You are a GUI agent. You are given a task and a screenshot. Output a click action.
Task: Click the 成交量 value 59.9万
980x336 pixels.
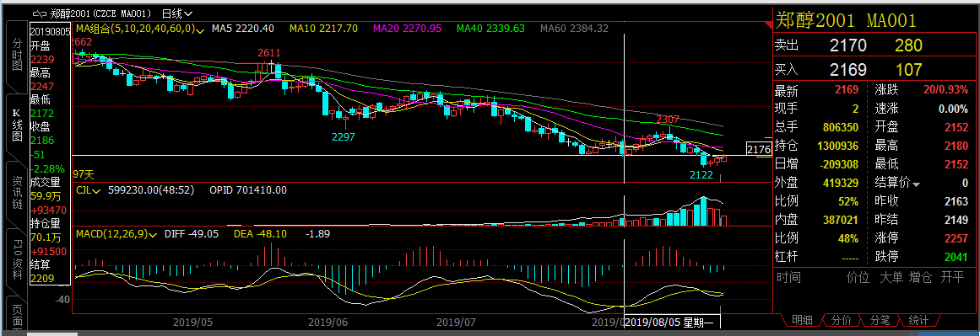[45, 195]
